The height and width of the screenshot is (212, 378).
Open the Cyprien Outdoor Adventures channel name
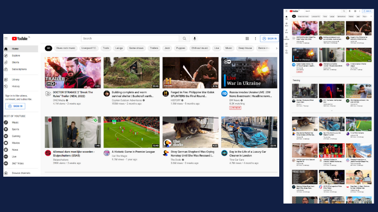coord(127,100)
